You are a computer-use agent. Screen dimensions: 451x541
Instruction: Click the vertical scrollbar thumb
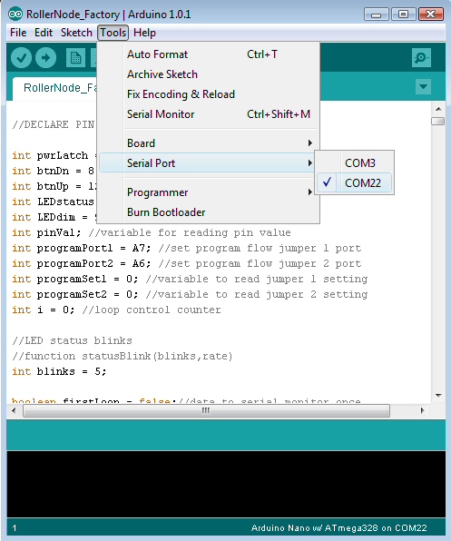pos(438,121)
